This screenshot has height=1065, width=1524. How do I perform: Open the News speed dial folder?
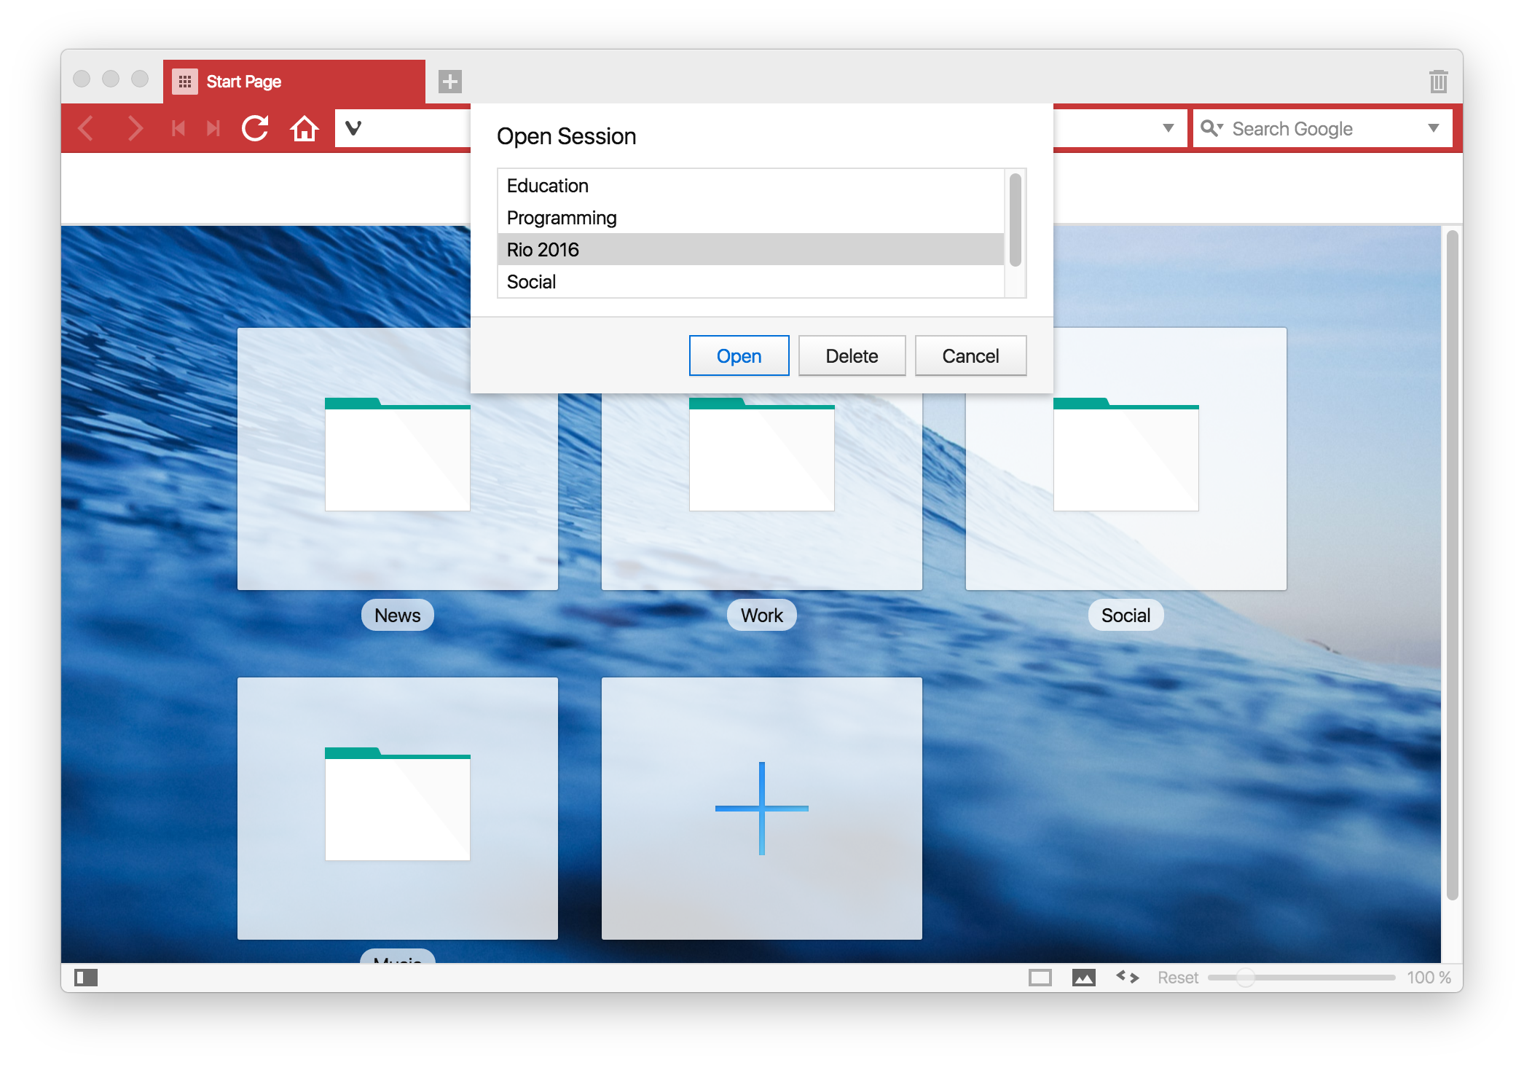398,459
